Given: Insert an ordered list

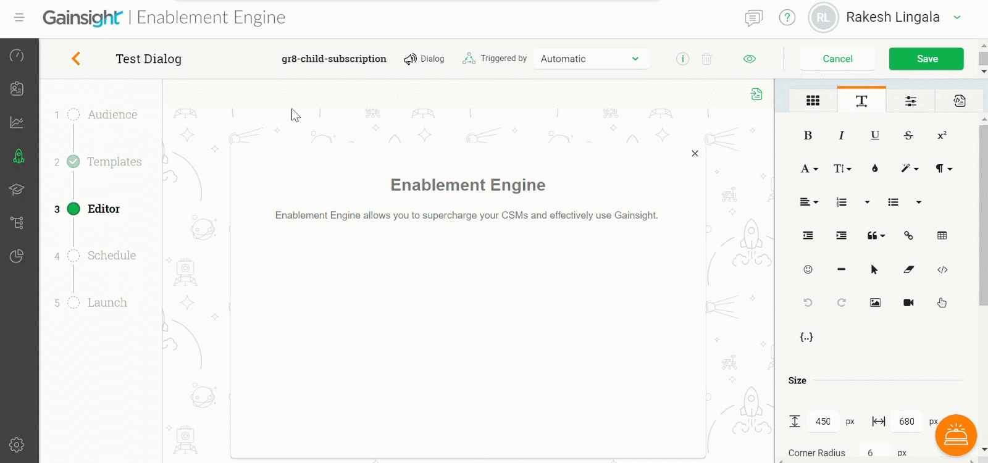Looking at the screenshot, I should pyautogui.click(x=841, y=202).
